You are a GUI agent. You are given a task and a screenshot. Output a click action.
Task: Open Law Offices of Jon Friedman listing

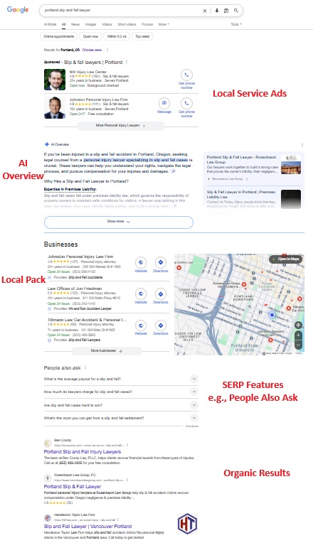[x=75, y=289]
